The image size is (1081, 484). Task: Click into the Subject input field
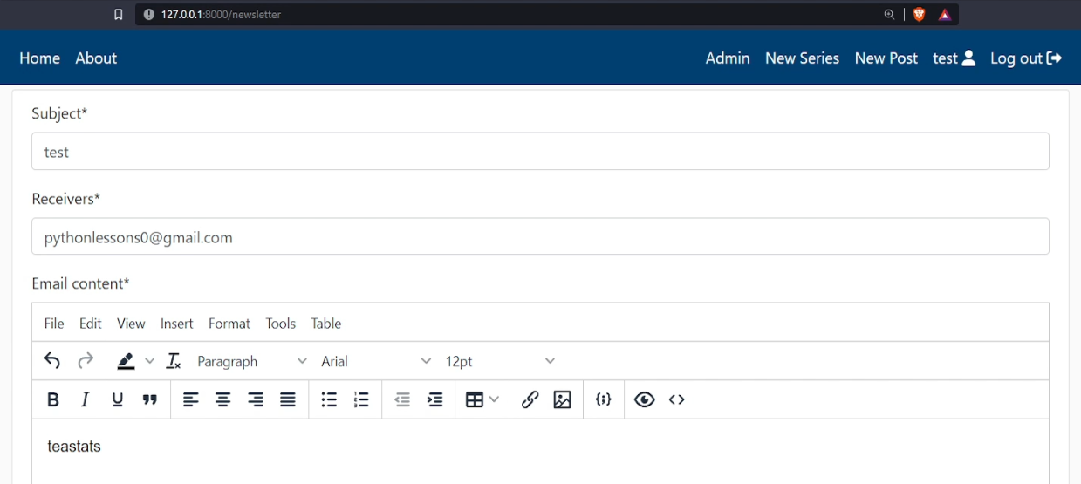(x=539, y=152)
